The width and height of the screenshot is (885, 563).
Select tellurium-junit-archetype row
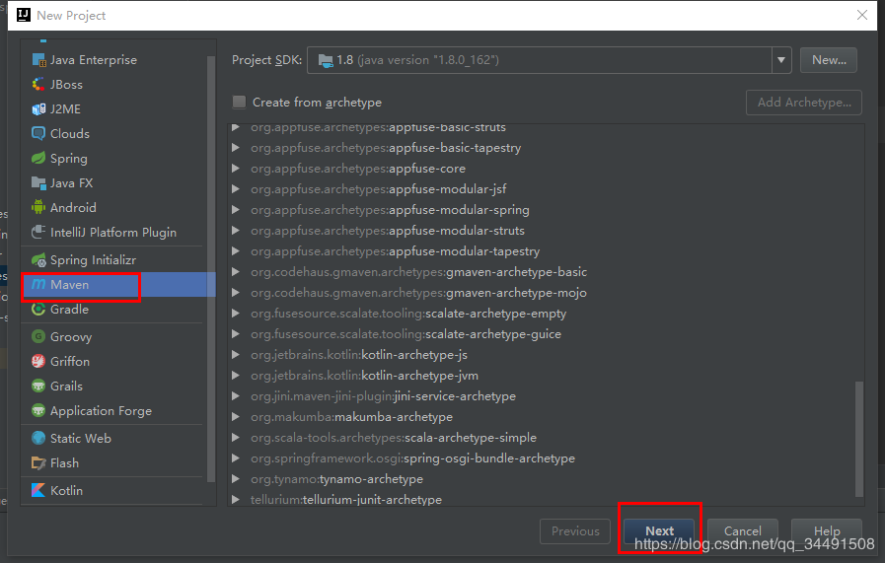coord(546,500)
